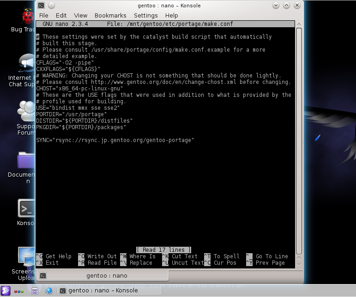Launch the web browser globe icon in taskbar
Viewport: 356px width, 297px height.
(49, 291)
